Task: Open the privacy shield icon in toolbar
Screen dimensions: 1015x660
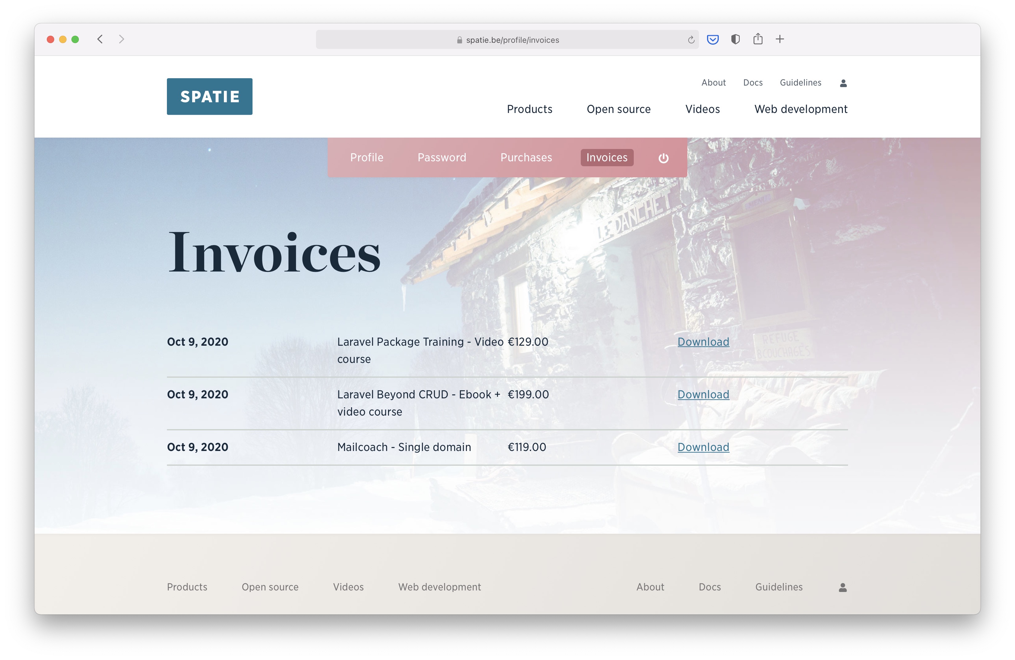Action: pyautogui.click(x=735, y=39)
